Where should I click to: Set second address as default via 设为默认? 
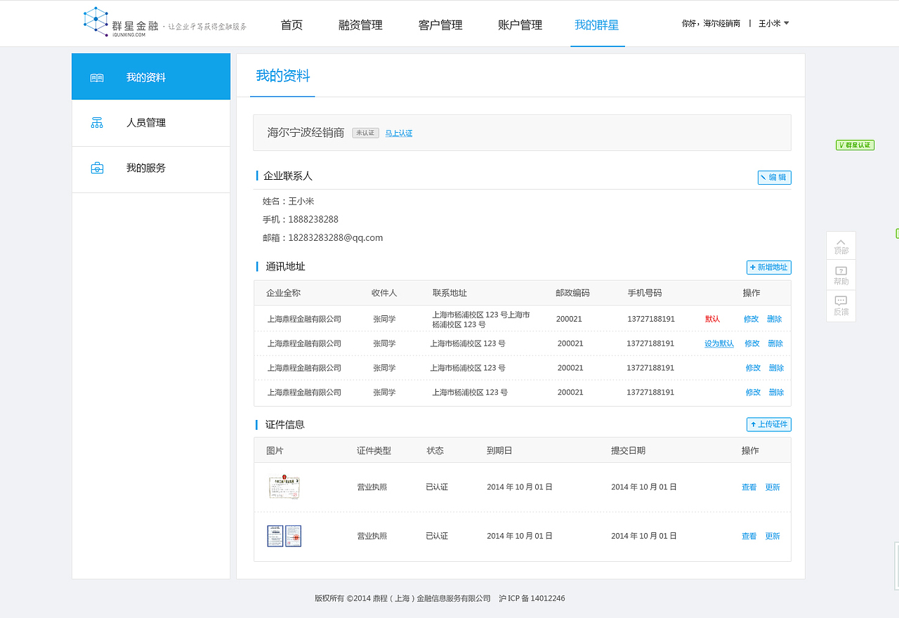[x=718, y=343]
